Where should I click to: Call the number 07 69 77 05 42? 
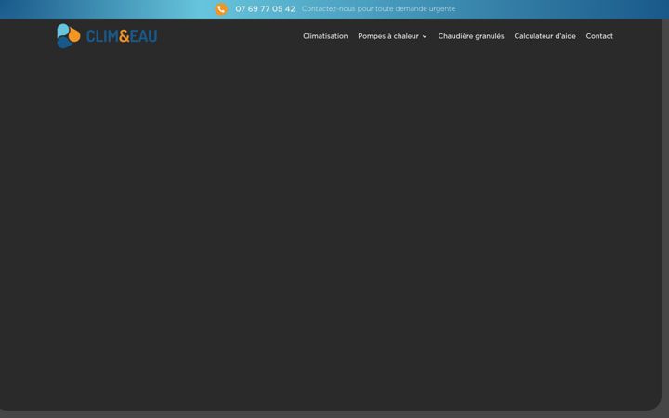[x=265, y=9]
